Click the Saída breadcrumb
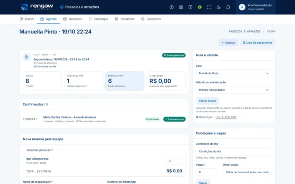Image resolution: width=295 pixels, height=184 pixels. click(271, 31)
